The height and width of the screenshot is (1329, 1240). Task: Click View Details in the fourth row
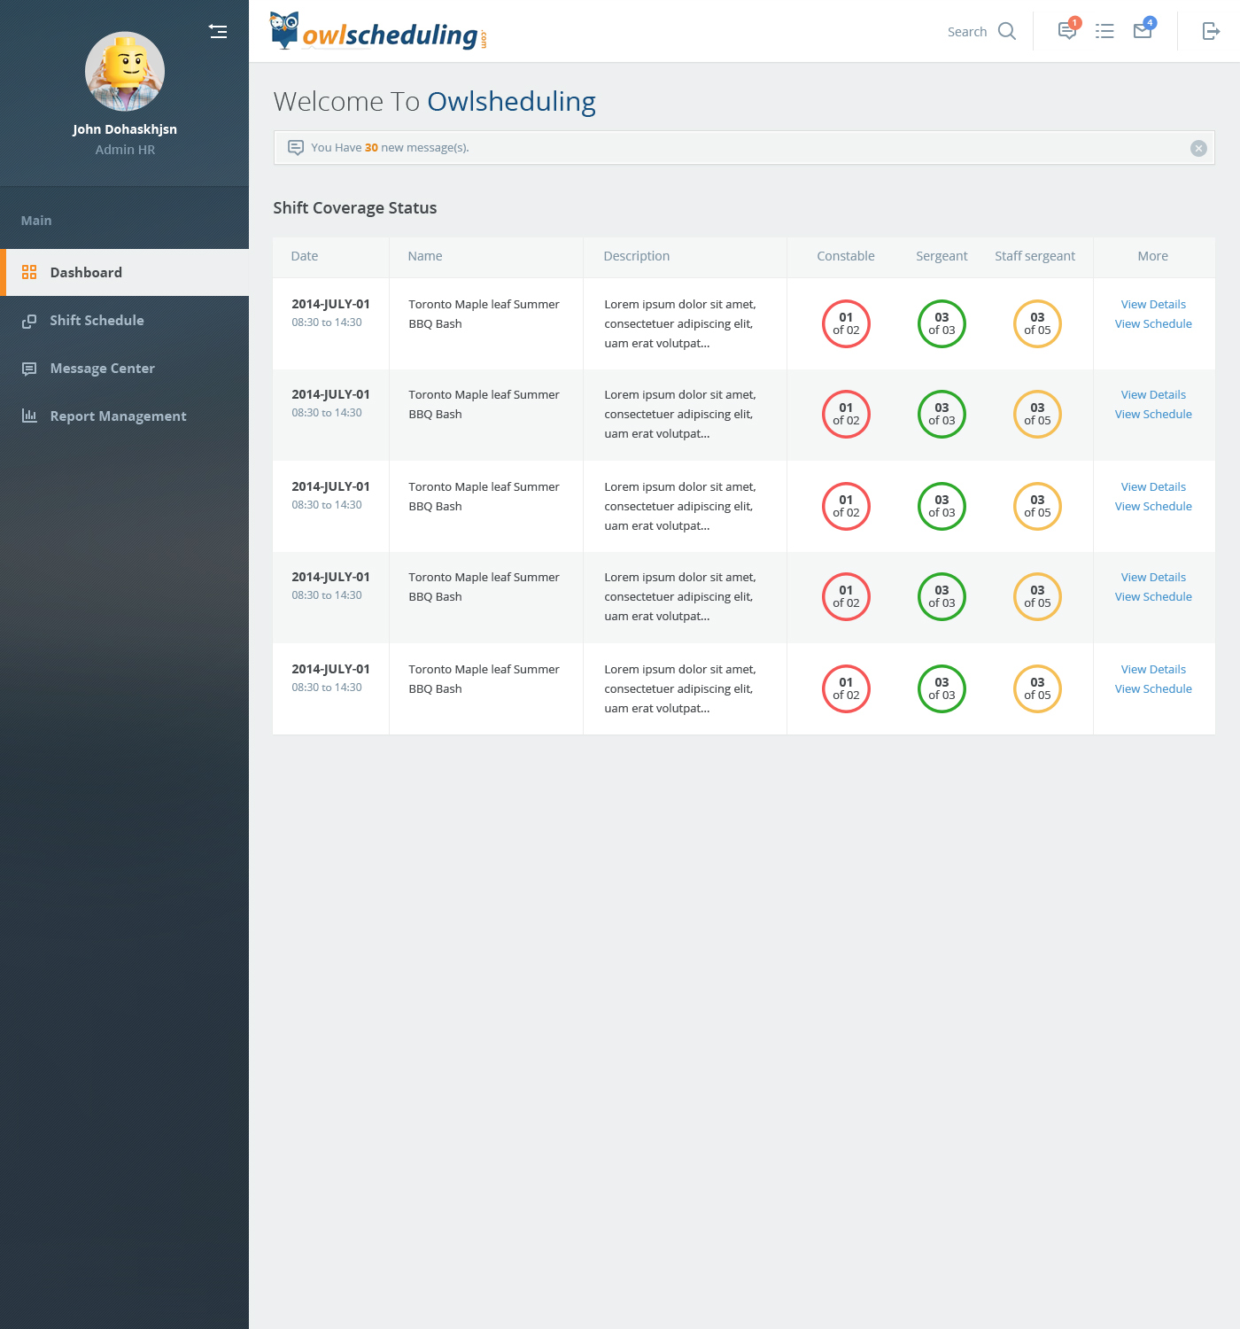click(x=1153, y=577)
